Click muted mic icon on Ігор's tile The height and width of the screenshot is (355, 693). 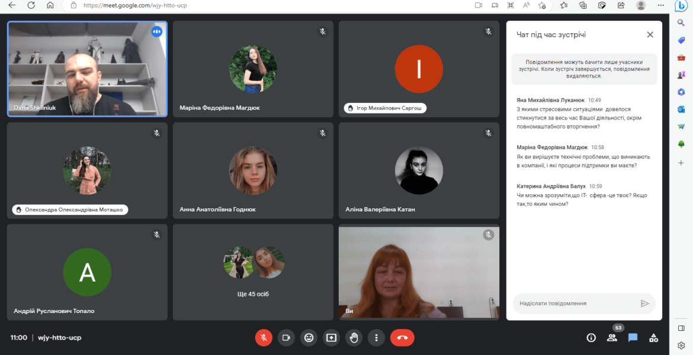489,32
